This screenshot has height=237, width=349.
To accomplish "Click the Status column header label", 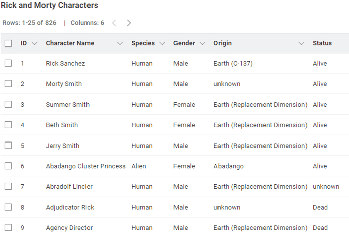I will 322,43.
